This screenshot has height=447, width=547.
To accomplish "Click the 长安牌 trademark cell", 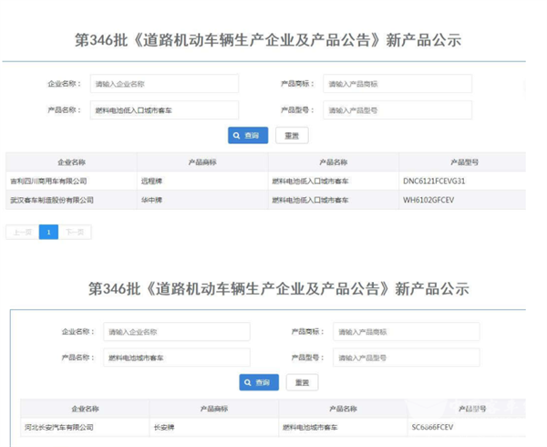I will click(x=165, y=427).
